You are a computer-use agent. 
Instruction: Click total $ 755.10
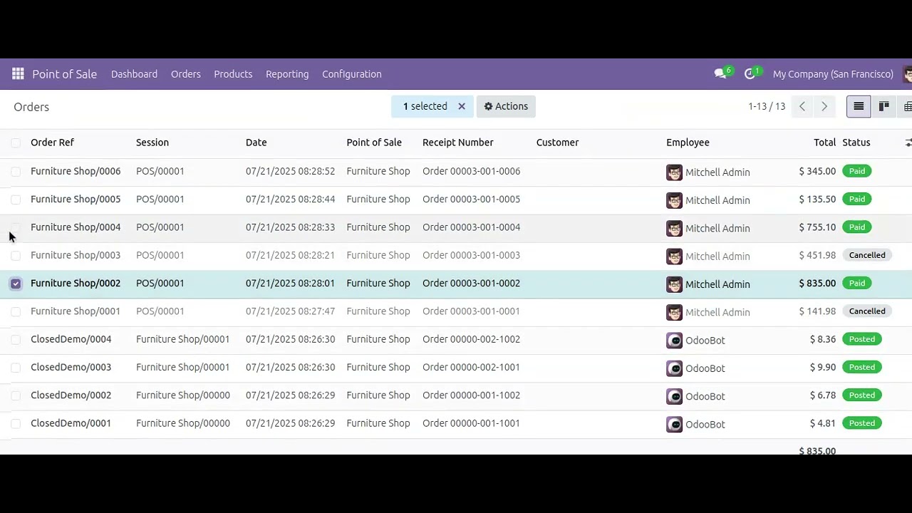[817, 227]
